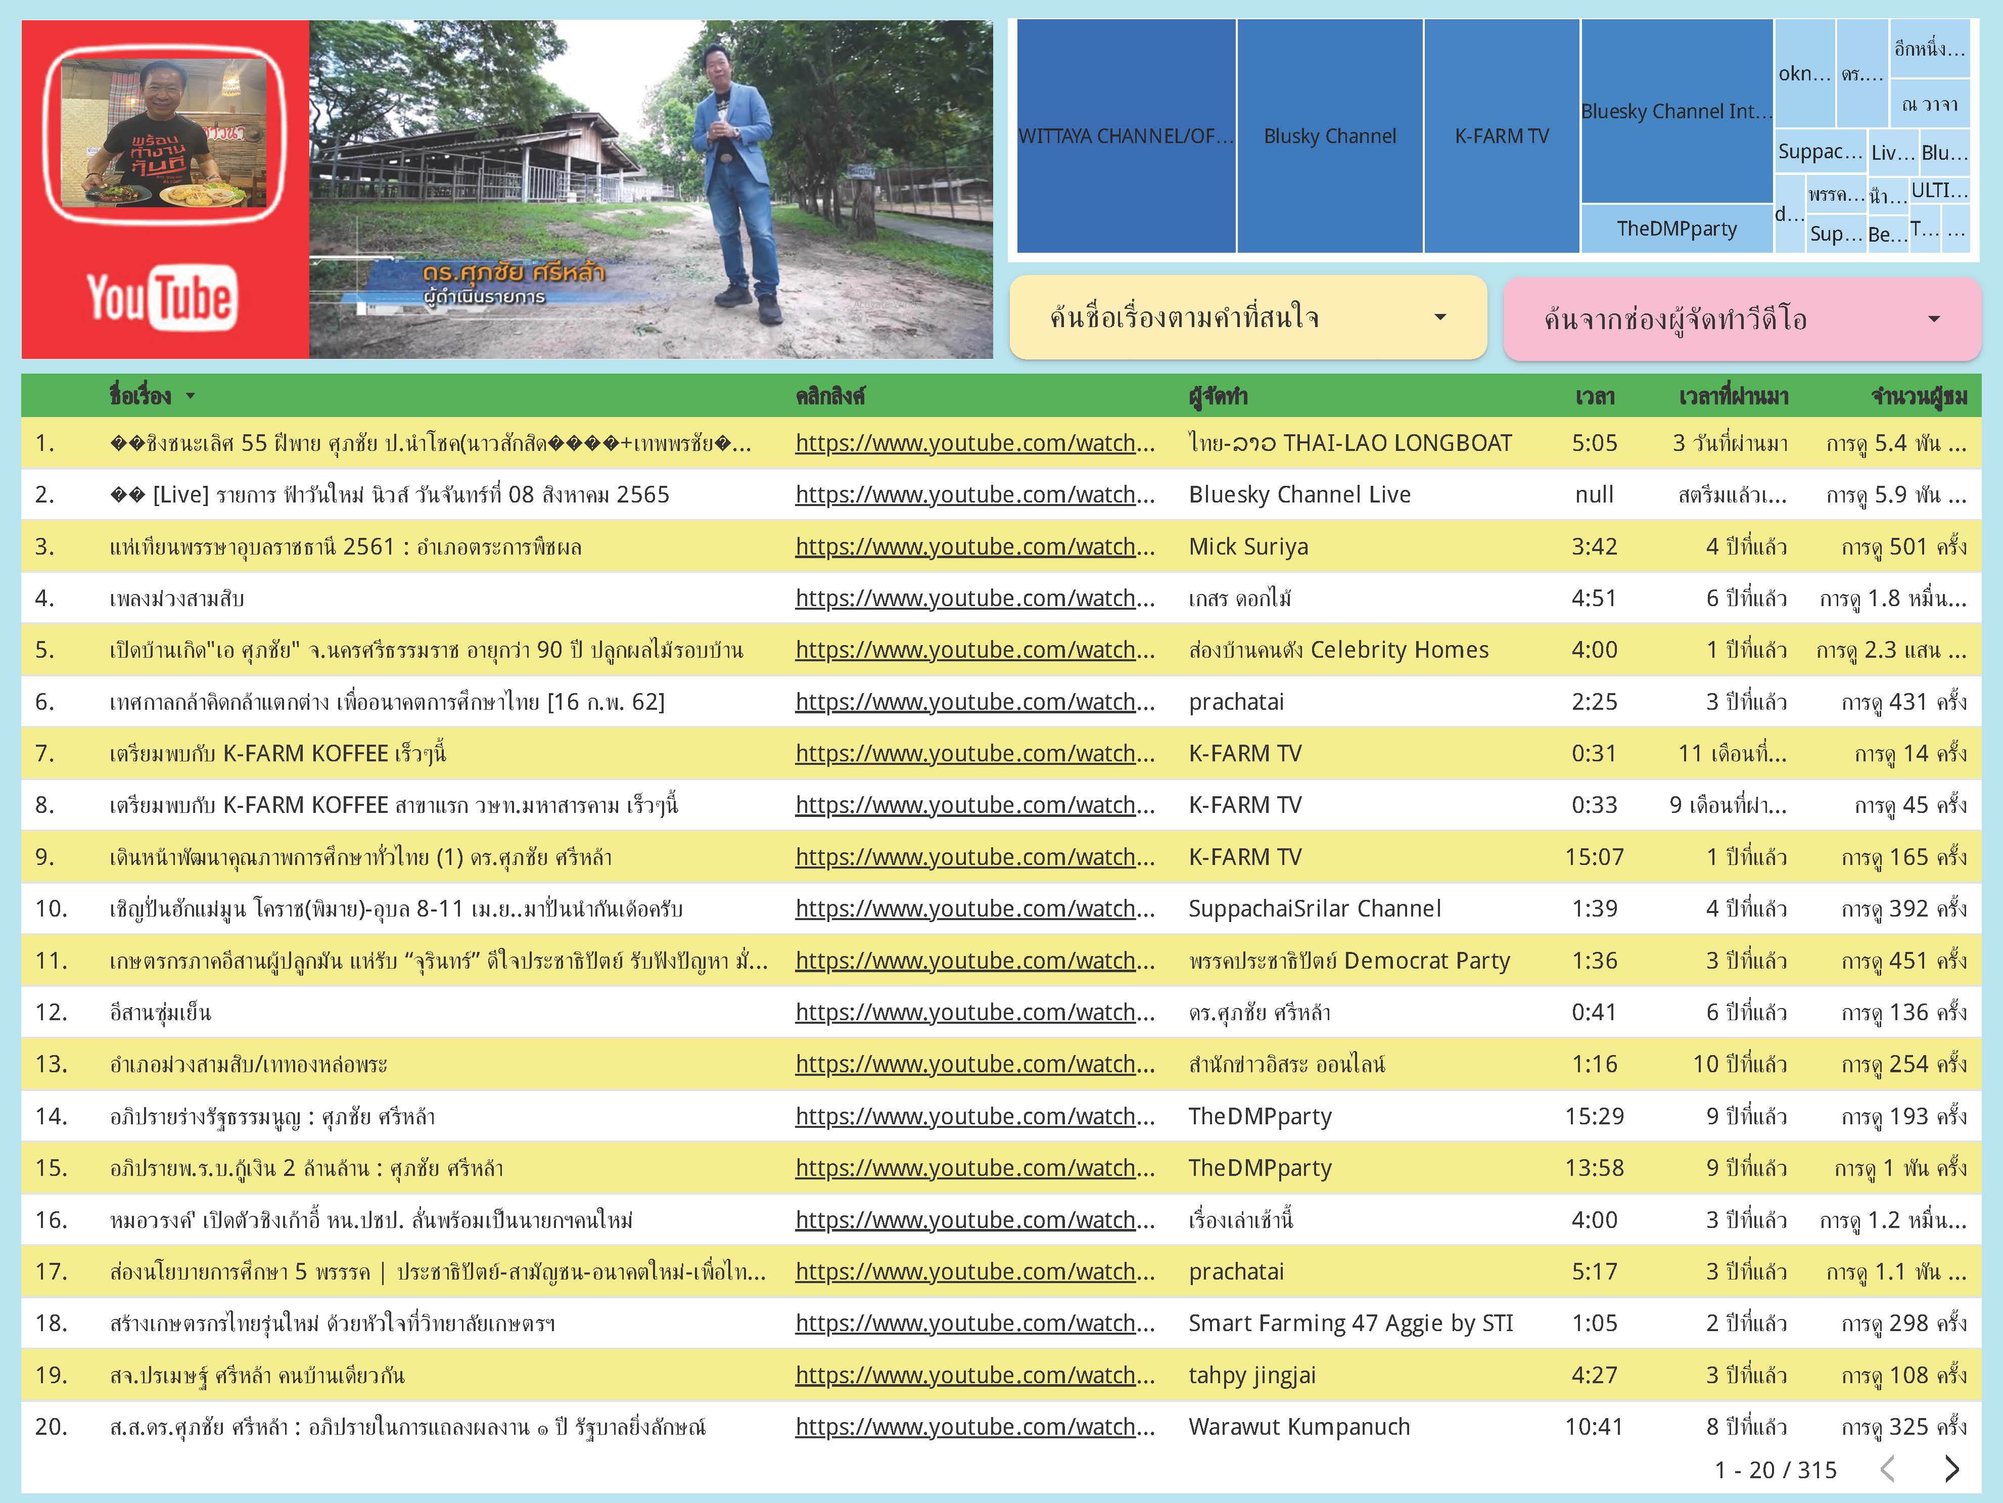Click pagination text '1 - 20 / 315'
Viewport: 2003px width, 1503px height.
point(1776,1470)
